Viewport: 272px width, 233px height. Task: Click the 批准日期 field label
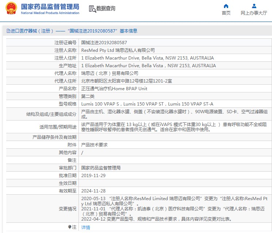[x=68, y=175]
